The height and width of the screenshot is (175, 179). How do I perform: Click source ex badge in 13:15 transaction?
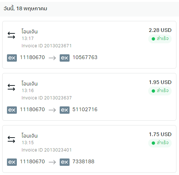tap(12, 162)
